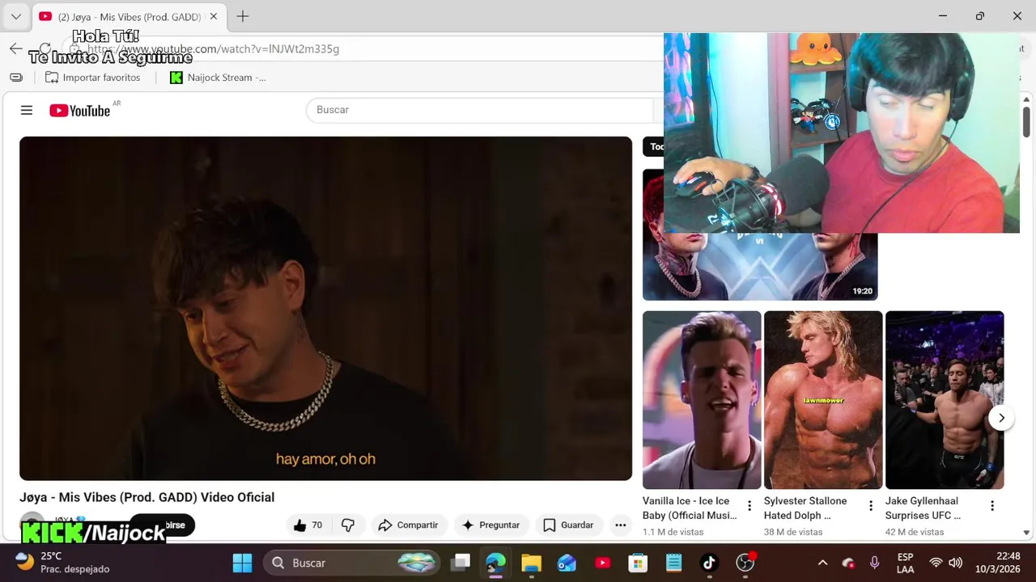Open Microsoft Edge from the taskbar
The width and height of the screenshot is (1036, 582).
tap(496, 563)
